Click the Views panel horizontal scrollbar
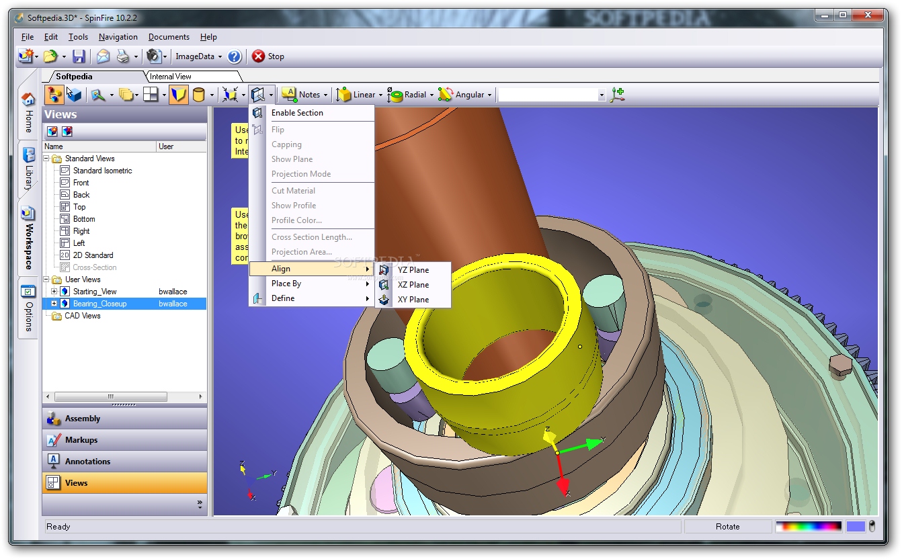Screen dimensions: 902x559 pos(124,397)
